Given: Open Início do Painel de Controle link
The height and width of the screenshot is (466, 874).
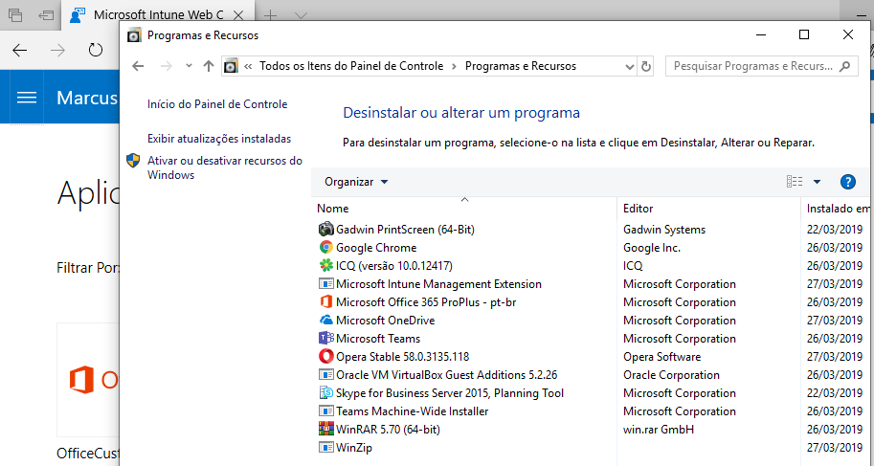Looking at the screenshot, I should point(217,104).
